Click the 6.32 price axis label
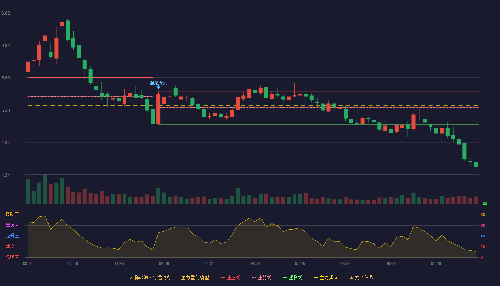500x286 pixels. click(6, 46)
